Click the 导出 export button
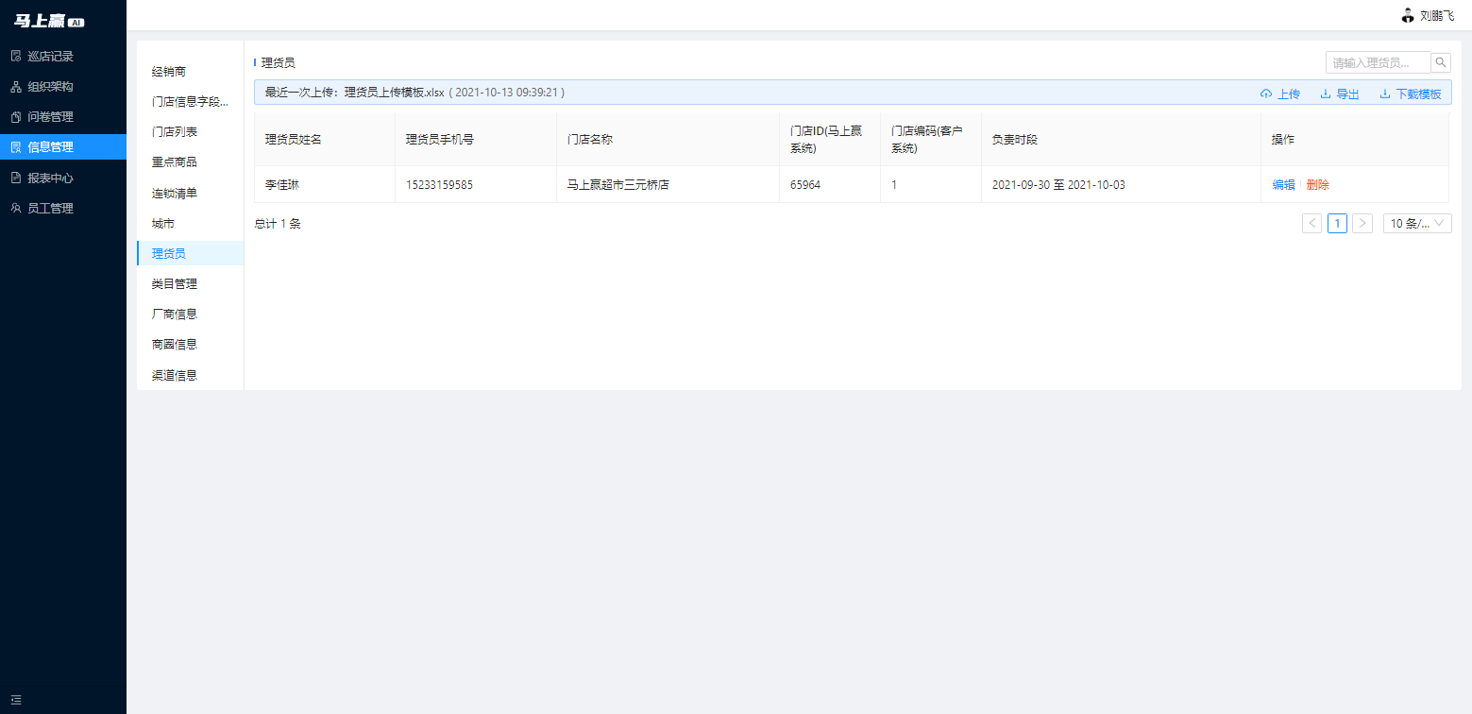This screenshot has width=1472, height=714. pyautogui.click(x=1340, y=93)
